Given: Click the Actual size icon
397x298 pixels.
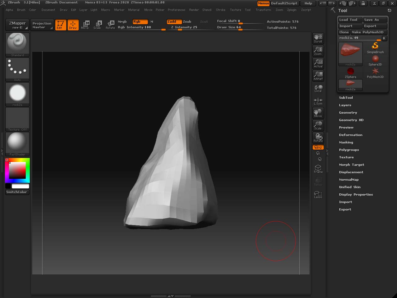Looking at the screenshot, I should [318, 63].
